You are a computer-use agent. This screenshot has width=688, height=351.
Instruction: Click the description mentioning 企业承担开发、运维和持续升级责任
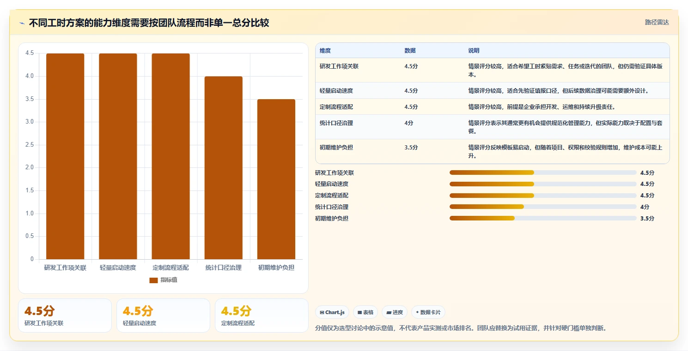[x=542, y=107]
